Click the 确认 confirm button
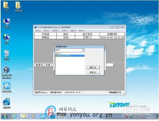The height and width of the screenshot is (121, 159). pos(93,67)
